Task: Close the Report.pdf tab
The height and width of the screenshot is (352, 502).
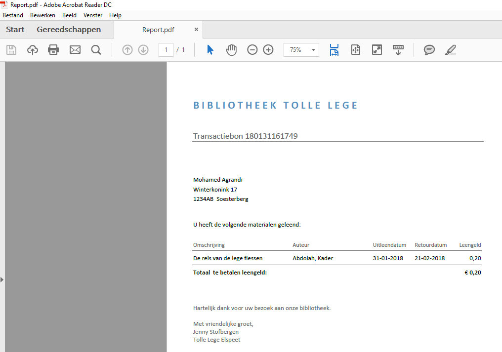Action: point(196,30)
